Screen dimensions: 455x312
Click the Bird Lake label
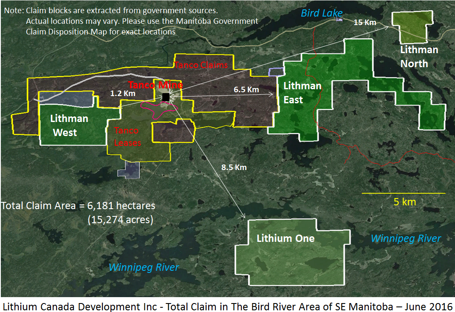coord(322,13)
